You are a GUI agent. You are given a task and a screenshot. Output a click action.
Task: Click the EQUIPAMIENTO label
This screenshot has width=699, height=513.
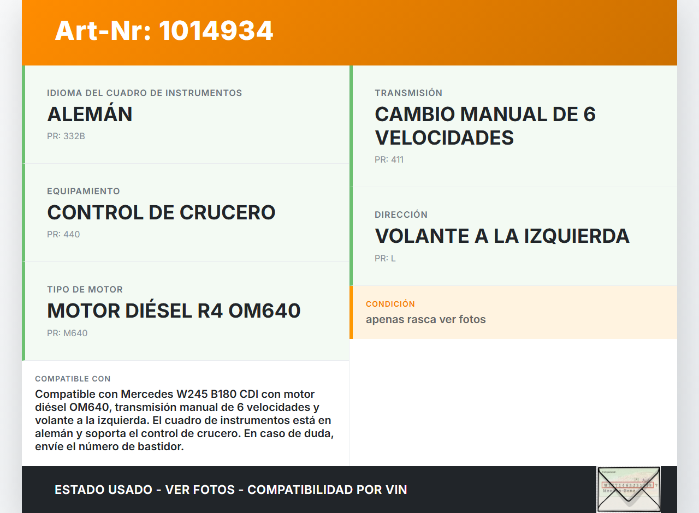click(x=83, y=191)
